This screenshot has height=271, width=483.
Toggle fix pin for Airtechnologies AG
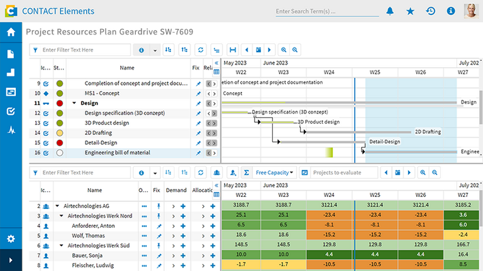tap(158, 206)
